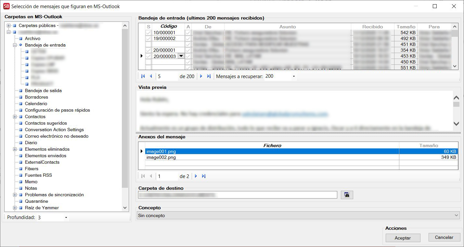This screenshot has height=247, width=464.
Task: Go to next inbox message record
Action: [201, 76]
